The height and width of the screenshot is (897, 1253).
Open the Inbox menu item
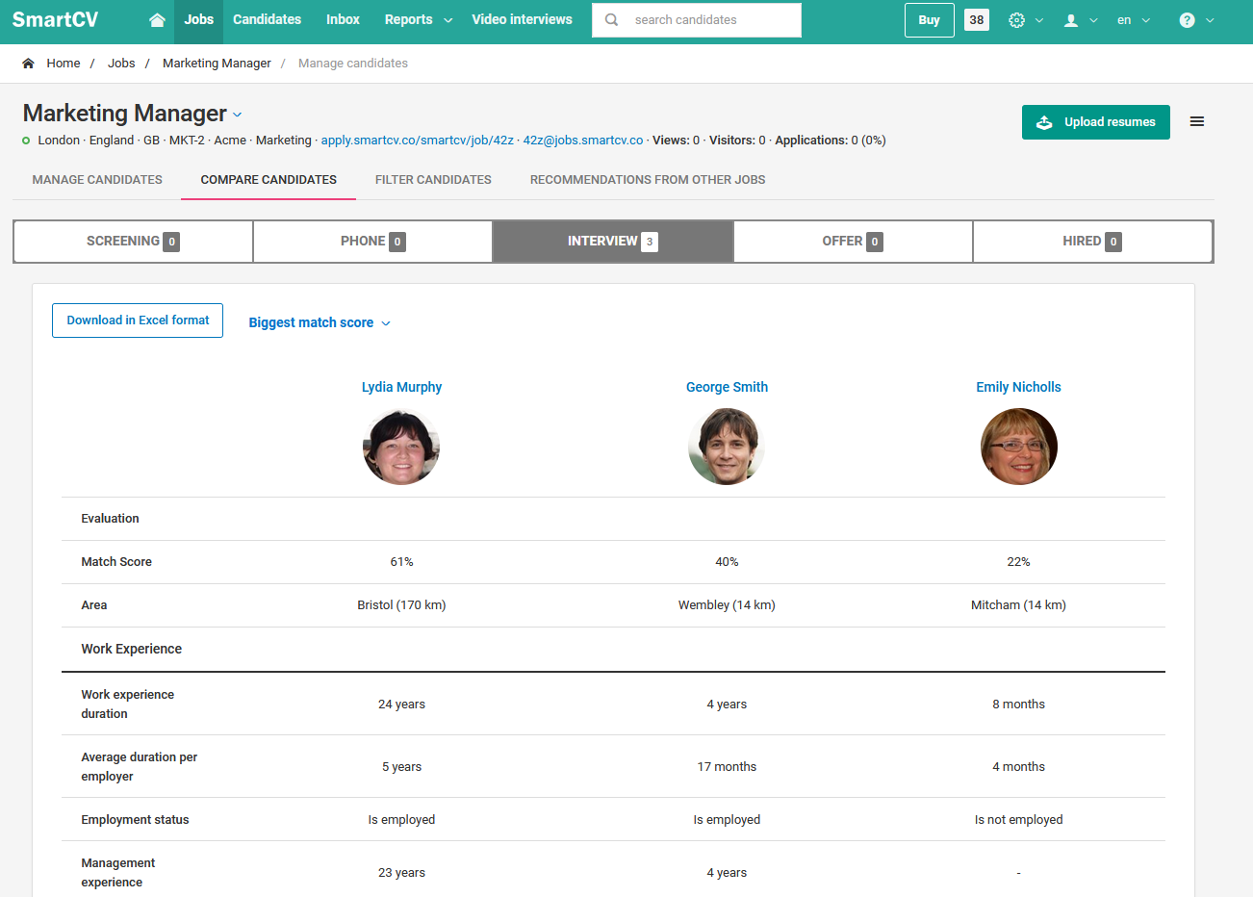[x=343, y=20]
